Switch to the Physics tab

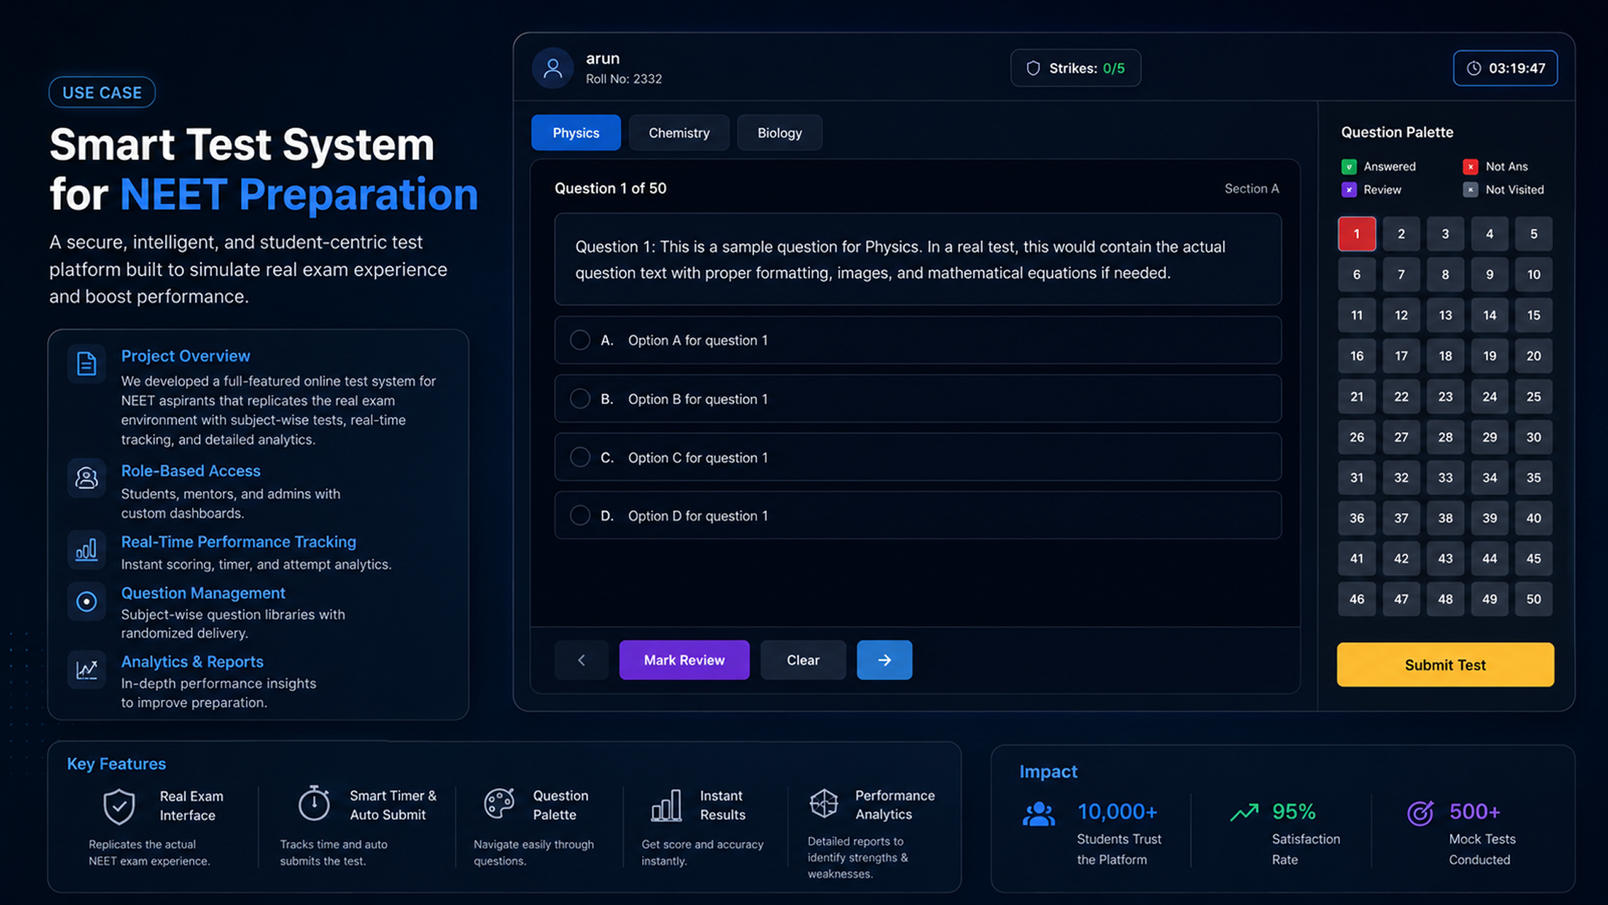pyautogui.click(x=576, y=133)
